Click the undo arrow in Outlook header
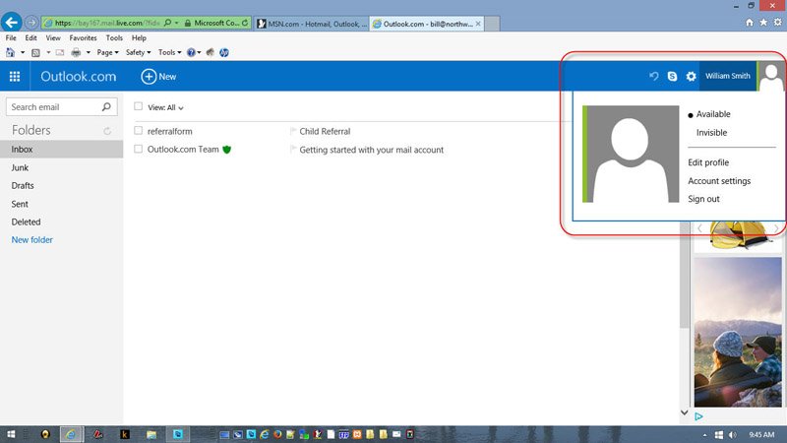This screenshot has height=443, width=787. [x=653, y=76]
